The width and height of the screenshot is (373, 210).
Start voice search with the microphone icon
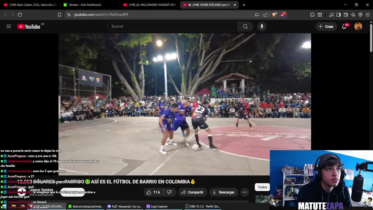pos(262,27)
